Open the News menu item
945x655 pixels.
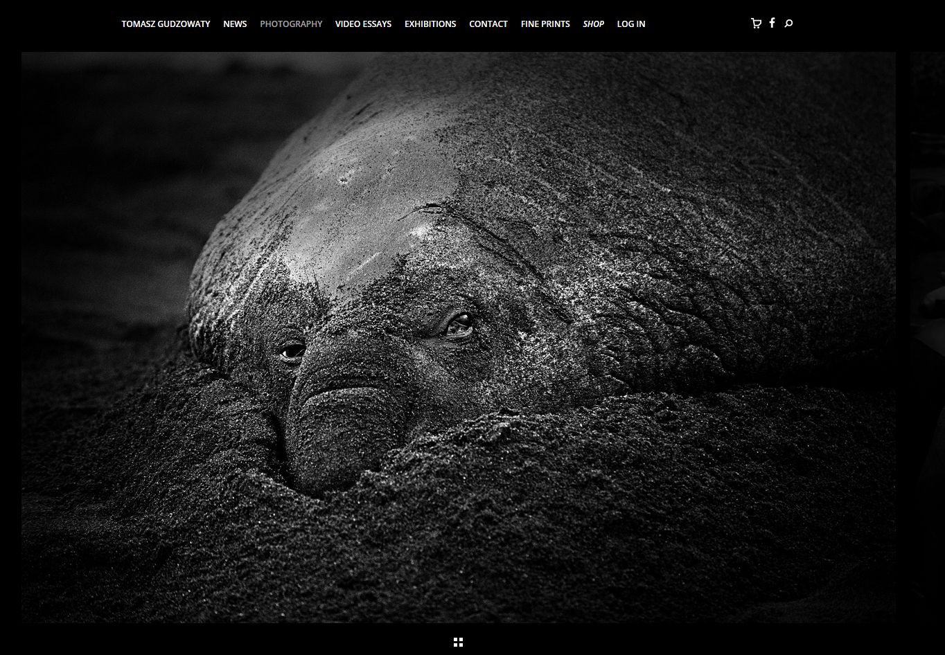pyautogui.click(x=235, y=24)
